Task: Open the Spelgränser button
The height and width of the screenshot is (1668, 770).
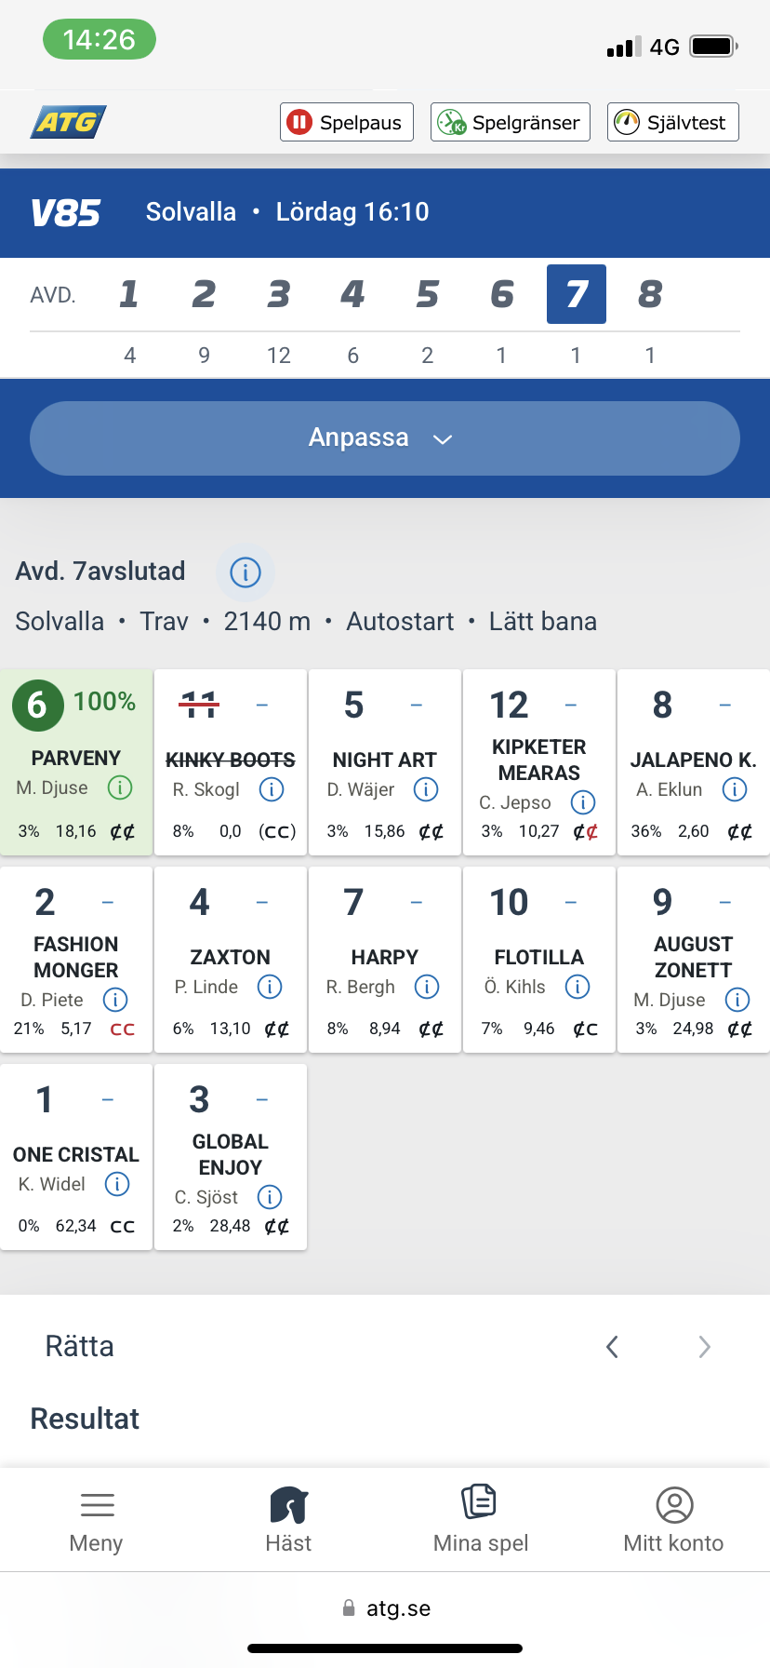Action: pyautogui.click(x=510, y=122)
